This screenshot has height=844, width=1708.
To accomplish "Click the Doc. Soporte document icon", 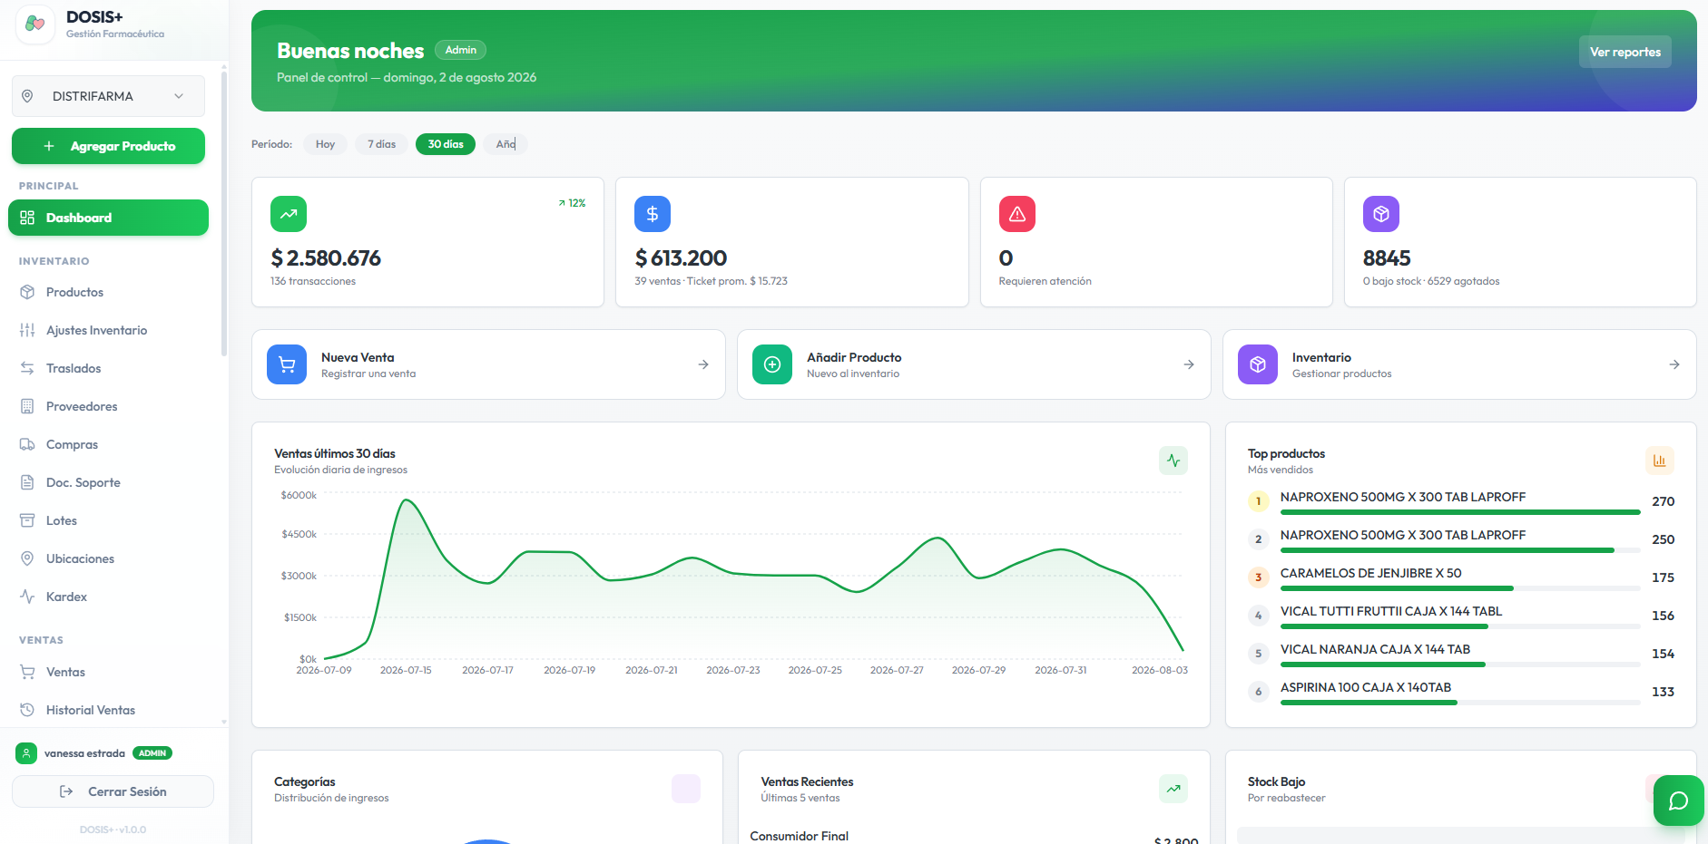I will coord(27,482).
